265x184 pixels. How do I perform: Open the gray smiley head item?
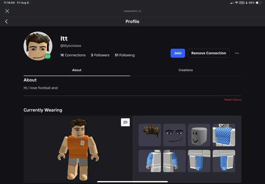click(x=199, y=135)
